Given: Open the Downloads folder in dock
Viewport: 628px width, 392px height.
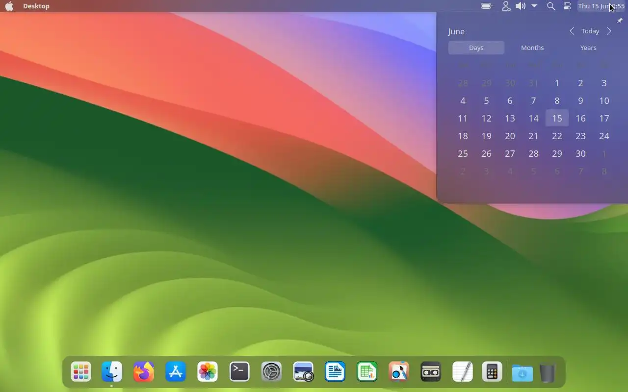Looking at the screenshot, I should [523, 373].
